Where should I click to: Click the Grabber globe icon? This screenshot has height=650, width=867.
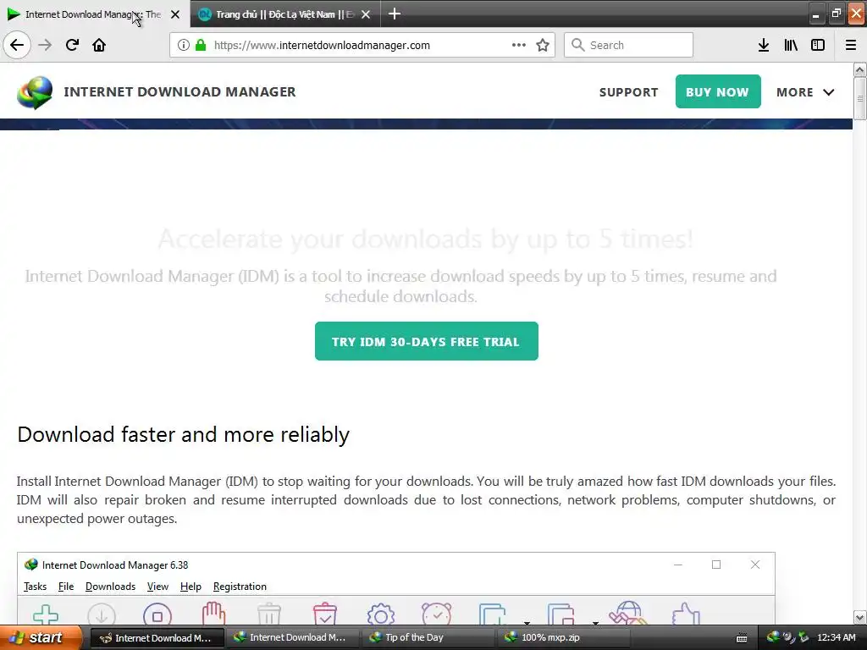(628, 613)
